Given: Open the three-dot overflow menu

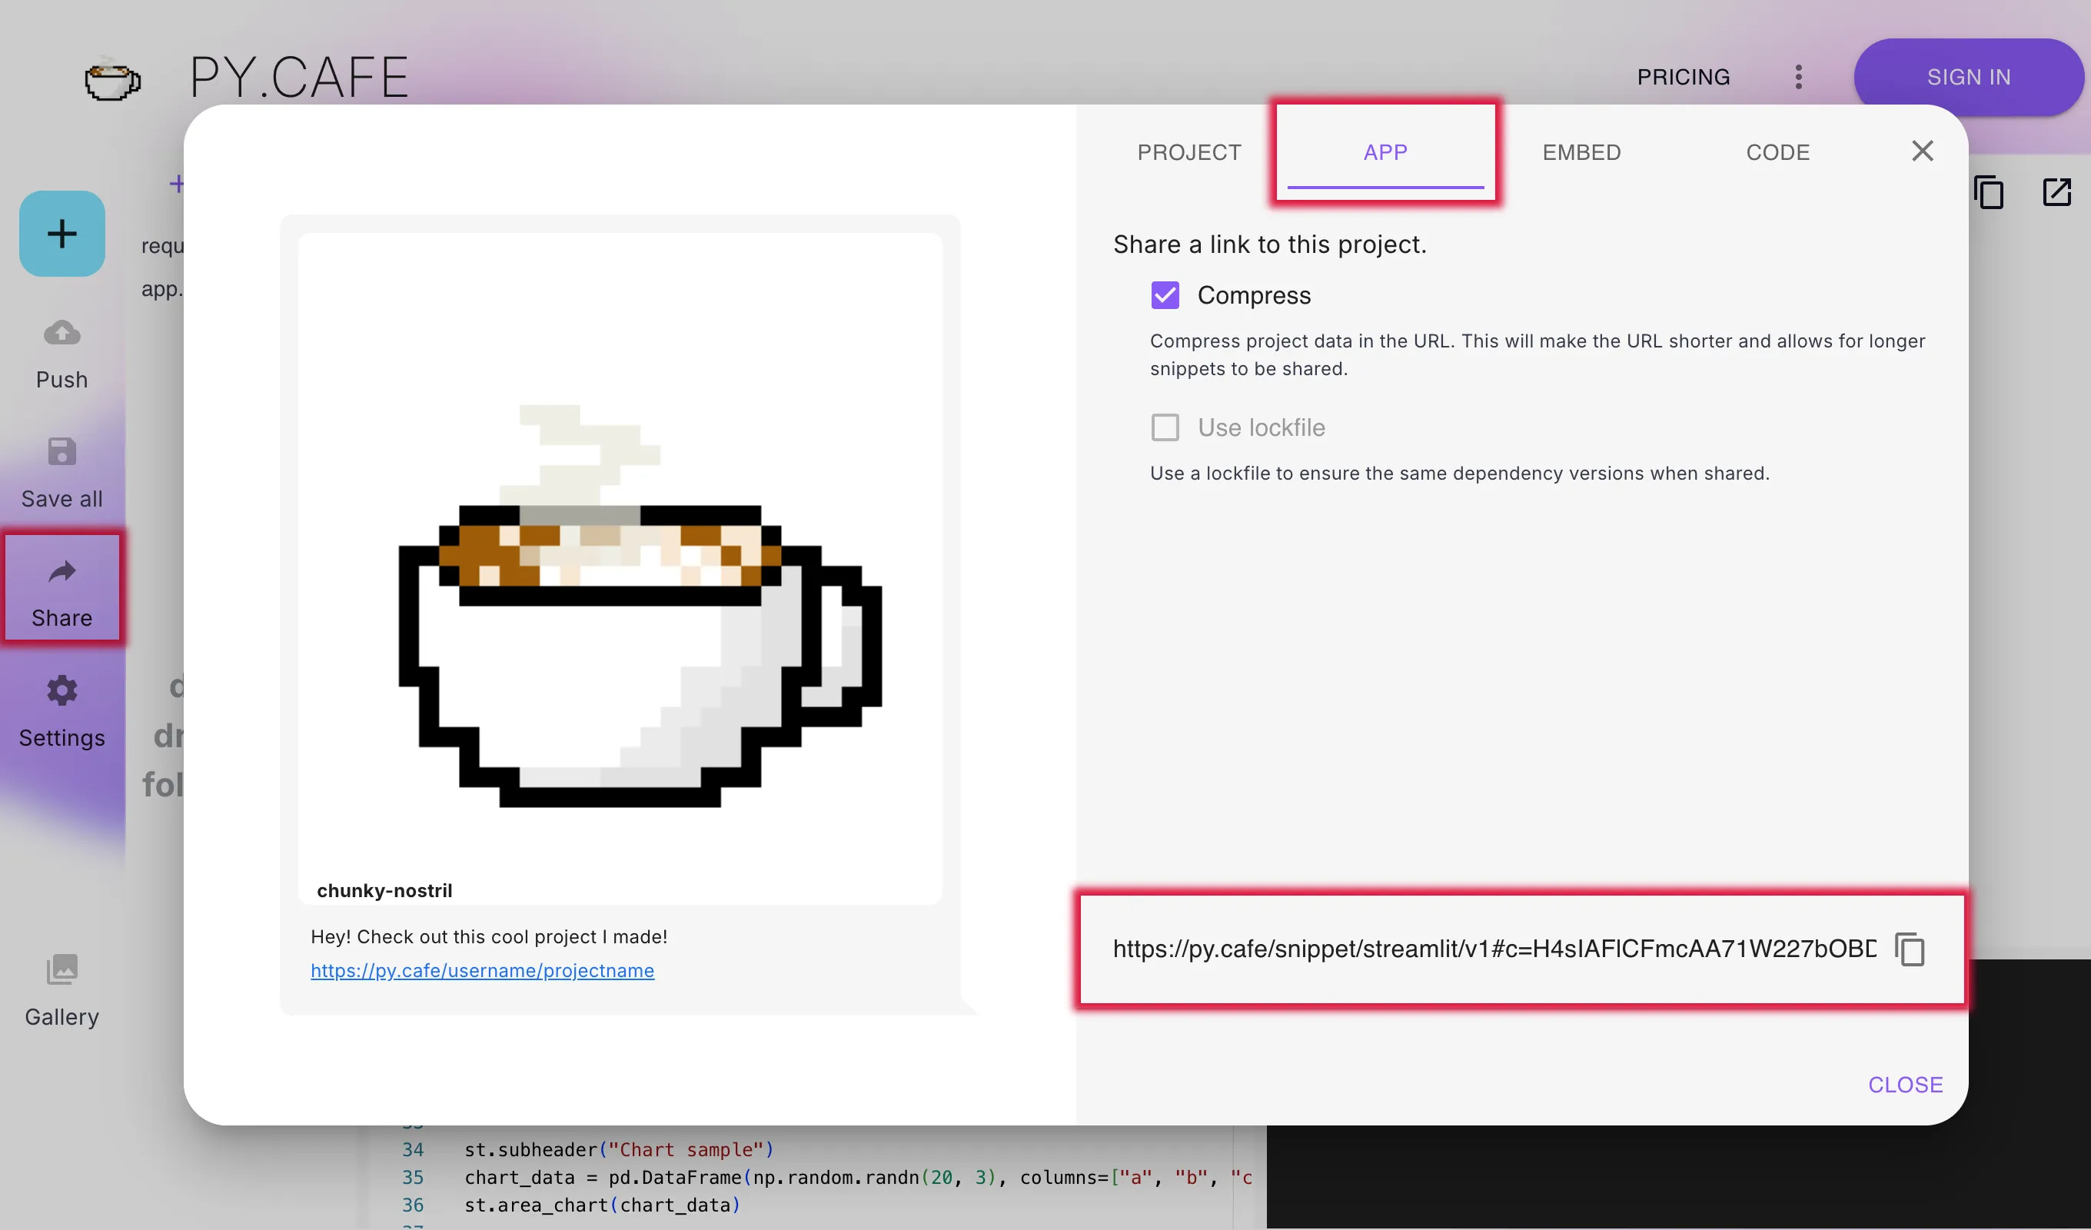Looking at the screenshot, I should (x=1798, y=77).
